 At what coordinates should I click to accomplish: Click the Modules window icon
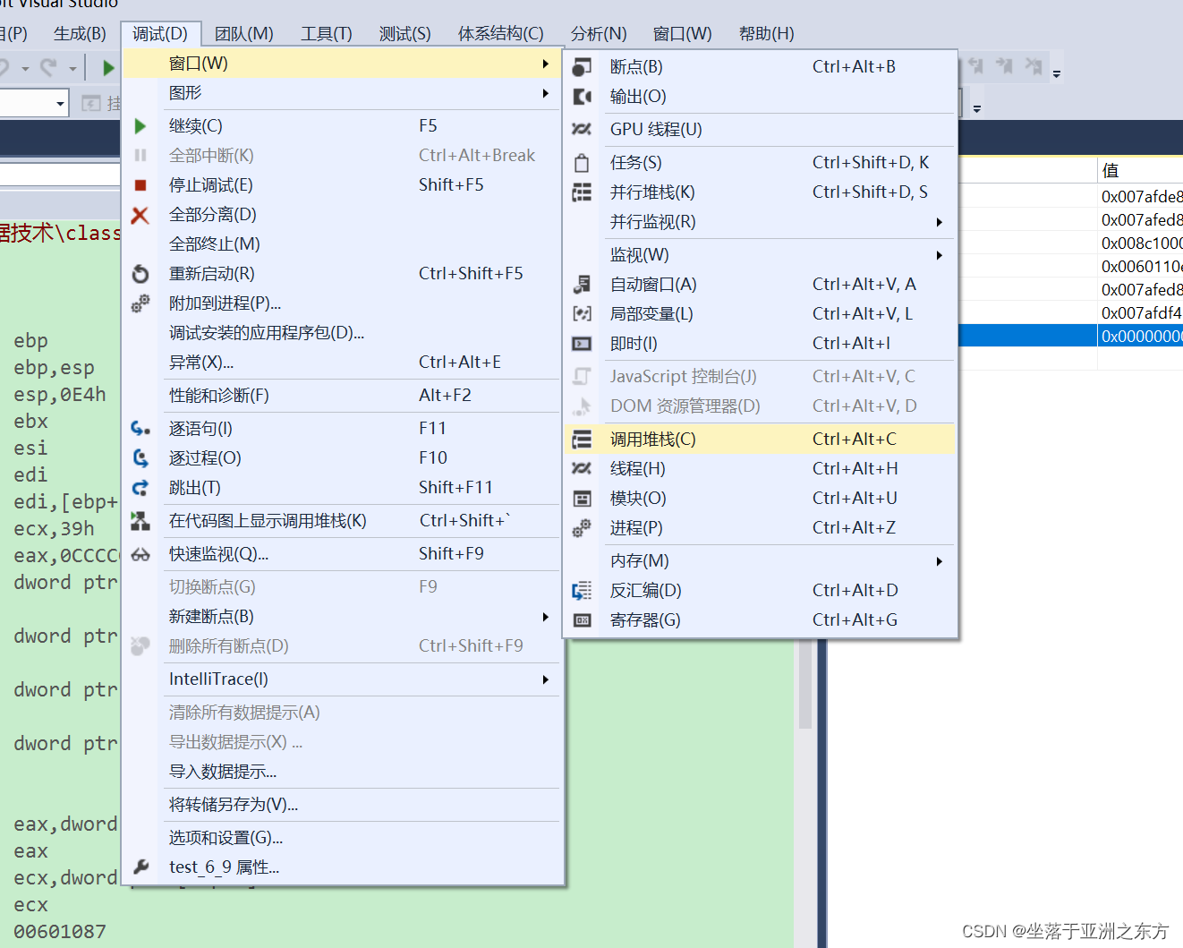[x=582, y=499]
